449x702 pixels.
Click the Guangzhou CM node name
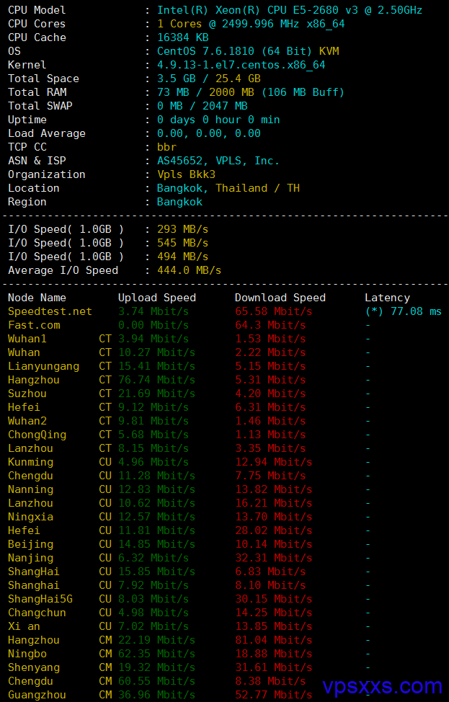(x=37, y=695)
